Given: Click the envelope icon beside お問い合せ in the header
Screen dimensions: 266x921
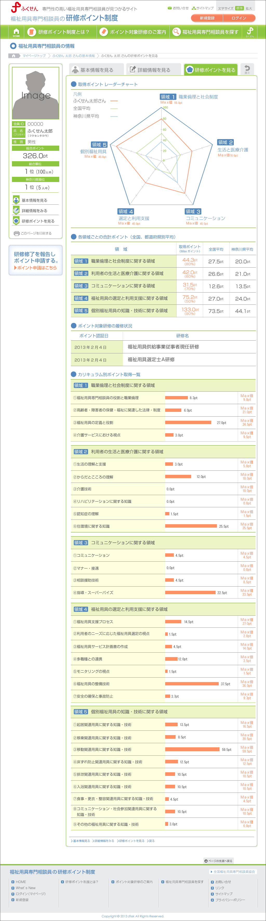Looking at the screenshot, I should click(x=170, y=8).
